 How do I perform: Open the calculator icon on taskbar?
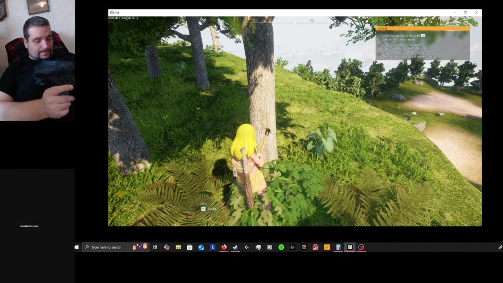pyautogui.click(x=338, y=247)
